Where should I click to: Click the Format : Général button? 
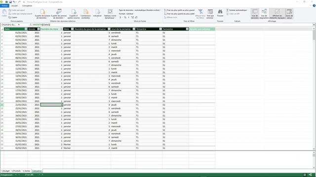coord(126,14)
